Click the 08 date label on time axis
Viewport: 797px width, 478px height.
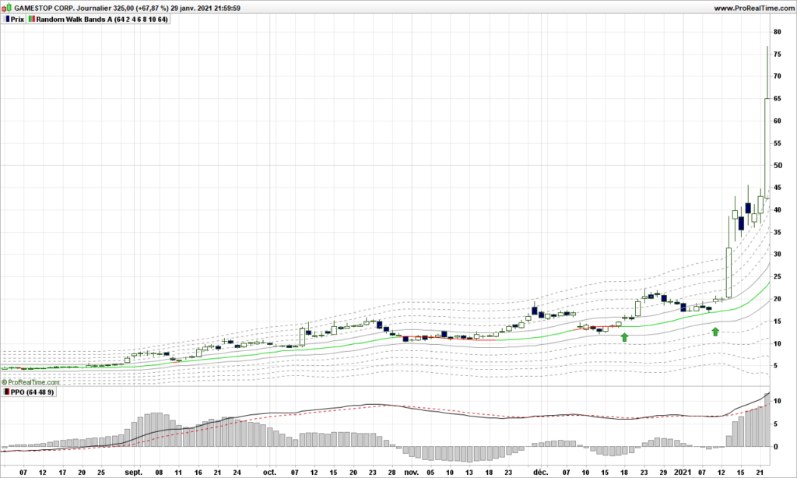point(159,473)
